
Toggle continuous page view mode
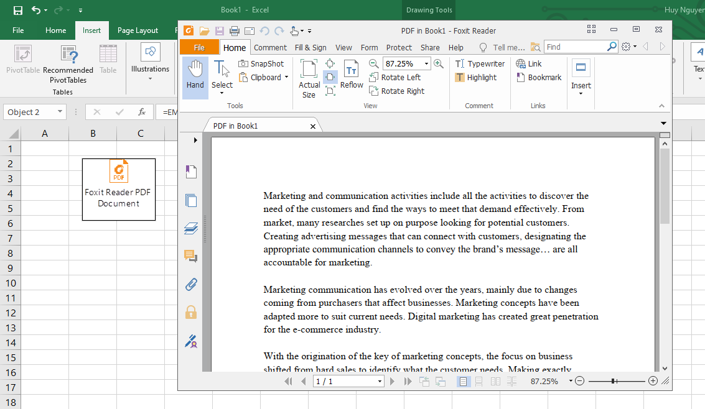point(479,381)
